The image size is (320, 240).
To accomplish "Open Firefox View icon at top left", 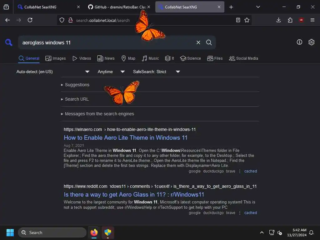I will 6,7.
